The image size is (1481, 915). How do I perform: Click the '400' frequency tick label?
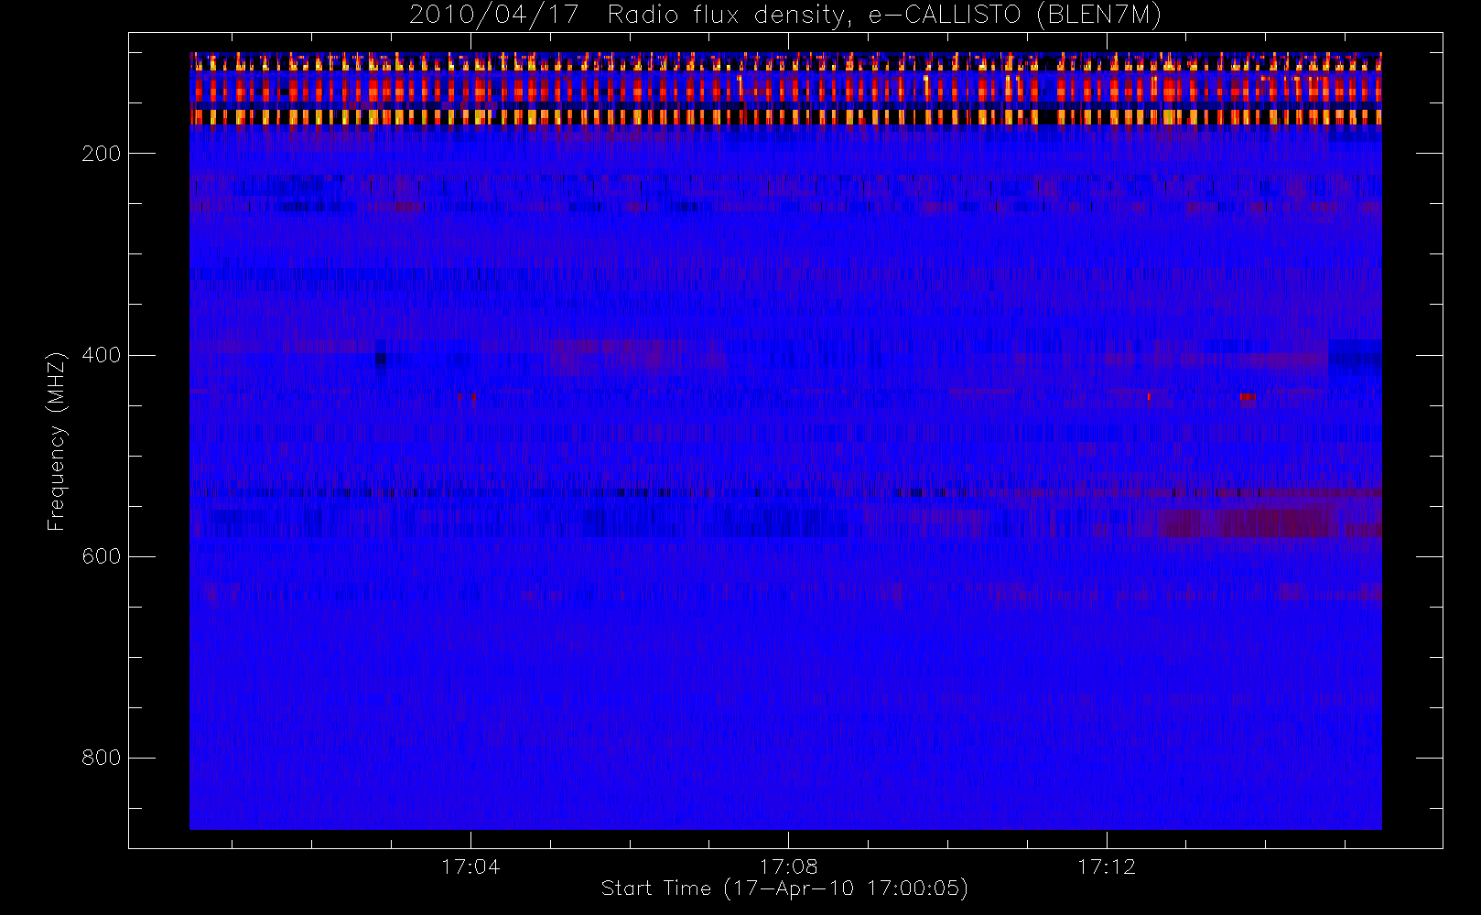[102, 355]
